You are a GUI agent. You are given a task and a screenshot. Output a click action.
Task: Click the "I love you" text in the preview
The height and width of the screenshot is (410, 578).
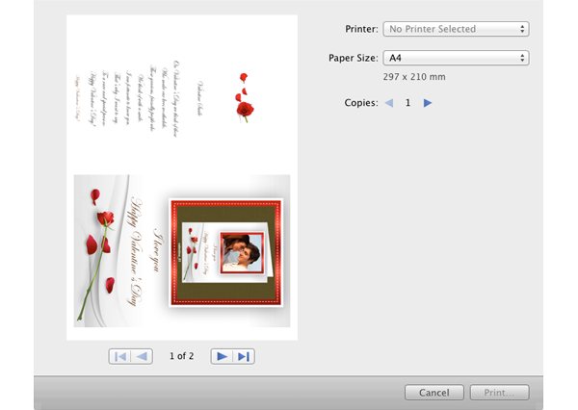tap(159, 250)
